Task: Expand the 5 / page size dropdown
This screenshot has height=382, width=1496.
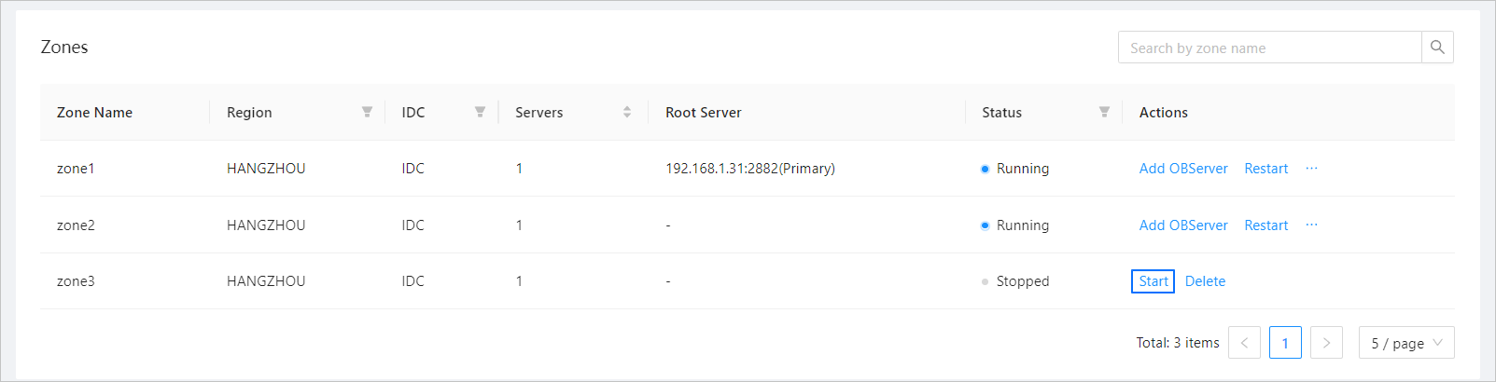Action: (1406, 343)
